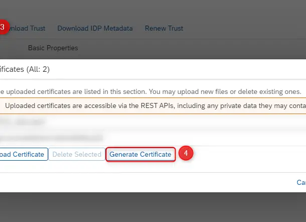
Task: Click the orange REST APIs warning banner
Action: [x=150, y=105]
